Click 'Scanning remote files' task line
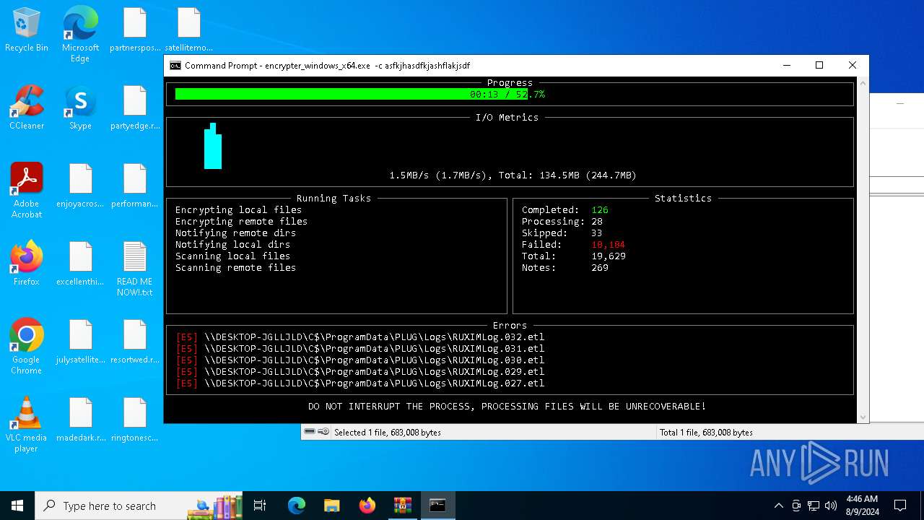 (235, 267)
